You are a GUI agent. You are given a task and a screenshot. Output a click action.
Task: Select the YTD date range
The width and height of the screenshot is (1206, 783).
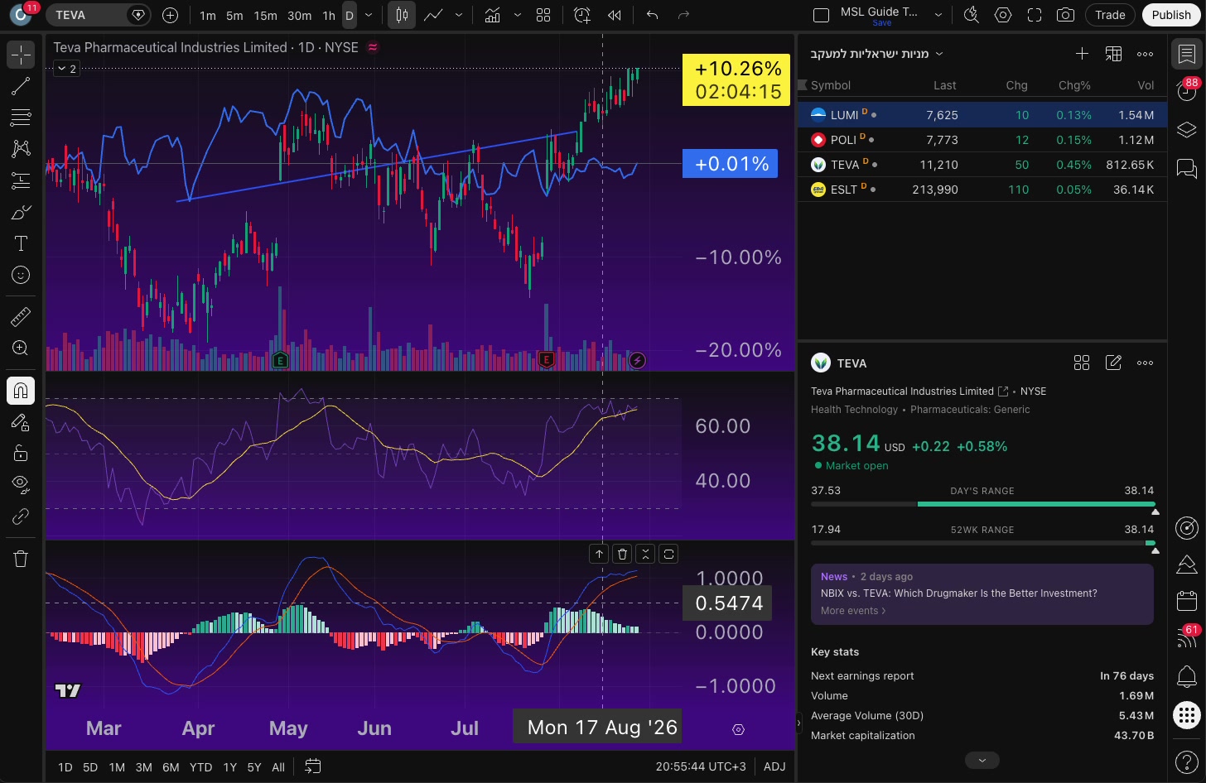pyautogui.click(x=200, y=767)
